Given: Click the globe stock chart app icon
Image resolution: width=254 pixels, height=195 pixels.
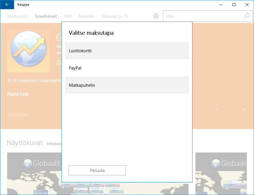Looking at the screenshot, I should (x=28, y=51).
